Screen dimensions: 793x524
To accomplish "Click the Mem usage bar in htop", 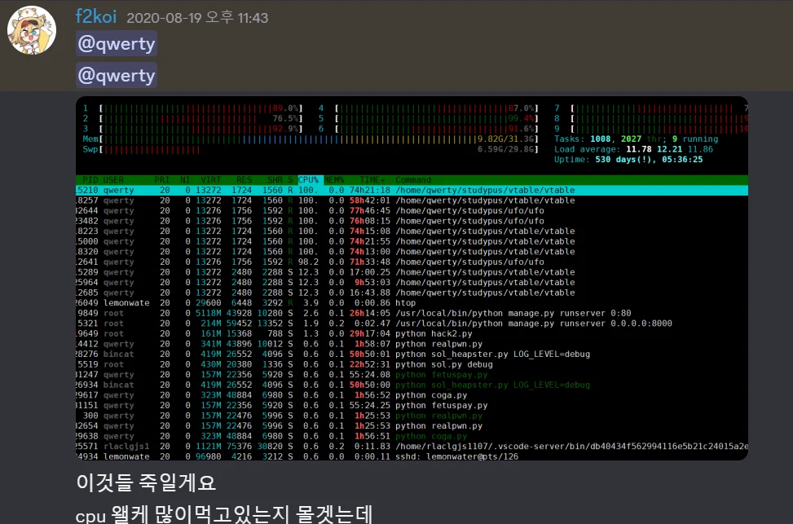I will pos(311,139).
